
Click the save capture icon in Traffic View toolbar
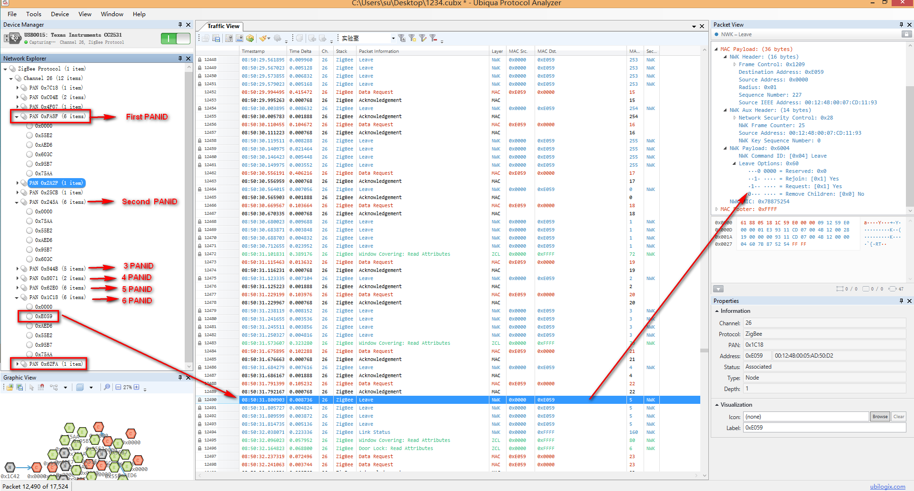click(x=216, y=38)
